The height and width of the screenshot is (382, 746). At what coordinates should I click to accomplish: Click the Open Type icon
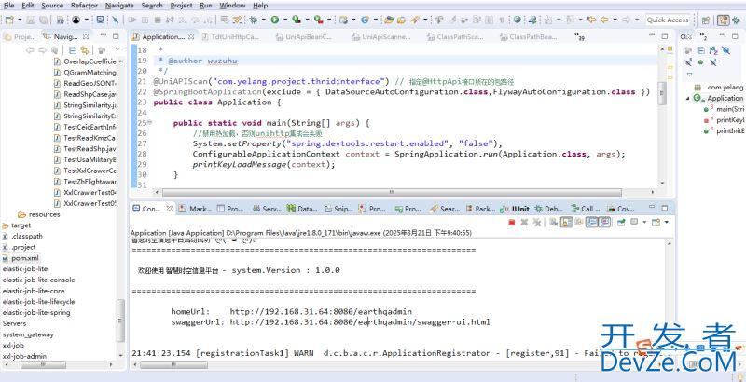pos(389,20)
